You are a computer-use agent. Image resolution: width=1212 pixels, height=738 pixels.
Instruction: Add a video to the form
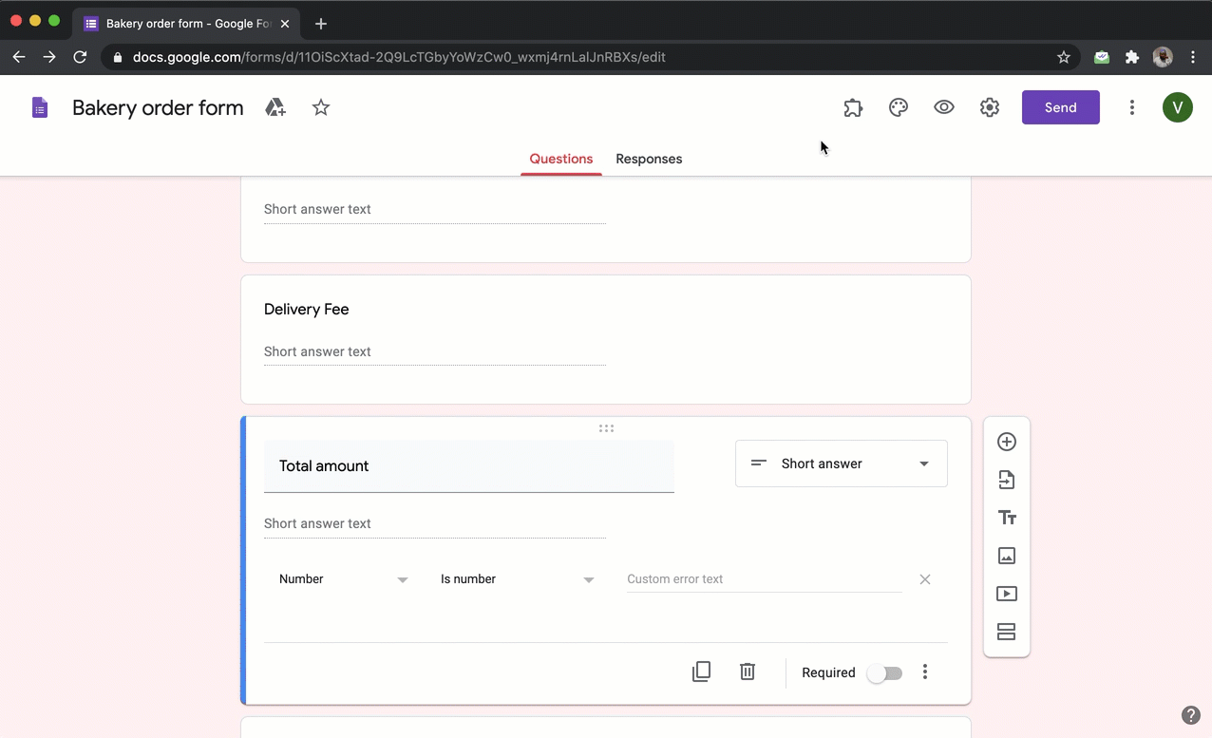1006,594
